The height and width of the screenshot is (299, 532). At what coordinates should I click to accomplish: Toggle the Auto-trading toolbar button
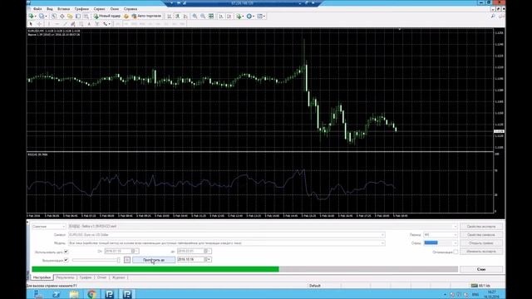point(146,16)
